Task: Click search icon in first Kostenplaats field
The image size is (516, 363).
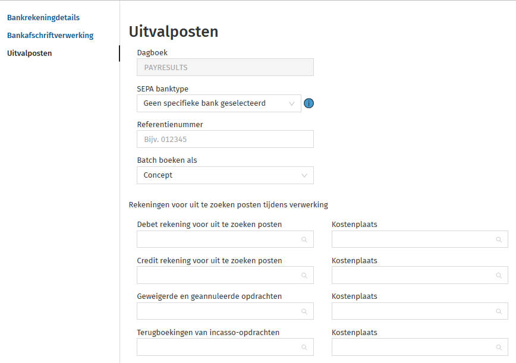Action: (x=499, y=239)
